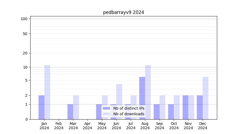Select the January 2024 distinct IPs bar
This screenshot has height=134, width=241.
click(x=42, y=107)
